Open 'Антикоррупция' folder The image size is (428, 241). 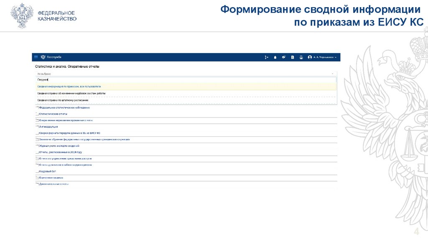(48, 127)
